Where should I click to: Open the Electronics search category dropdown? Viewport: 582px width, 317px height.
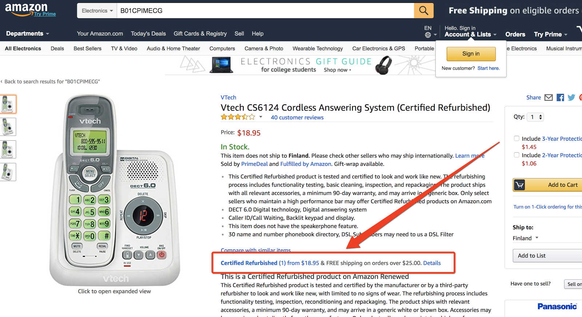pos(97,11)
